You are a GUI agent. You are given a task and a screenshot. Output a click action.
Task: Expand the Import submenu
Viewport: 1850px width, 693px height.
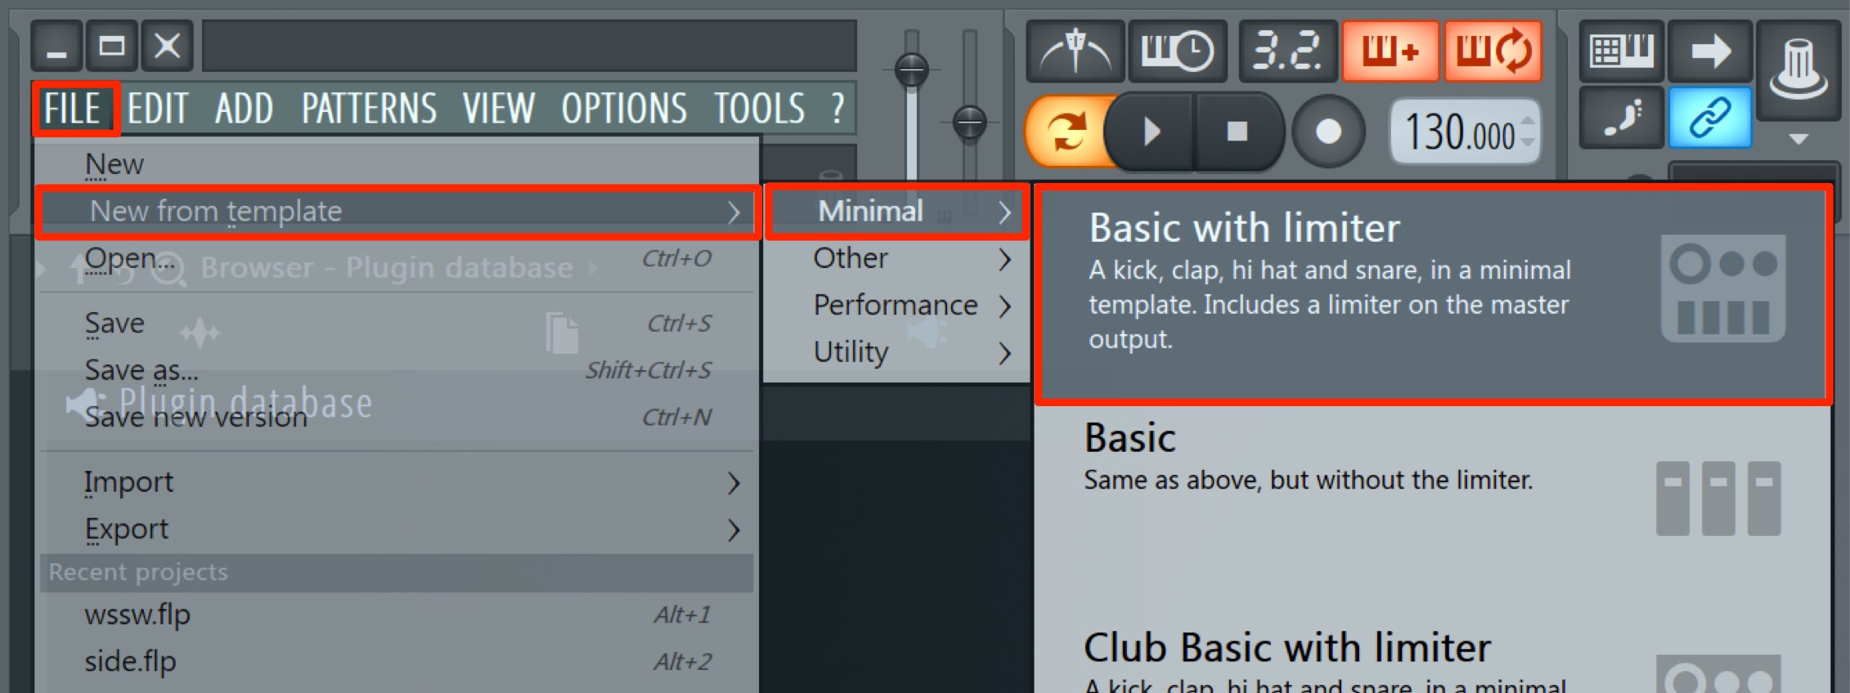397,482
